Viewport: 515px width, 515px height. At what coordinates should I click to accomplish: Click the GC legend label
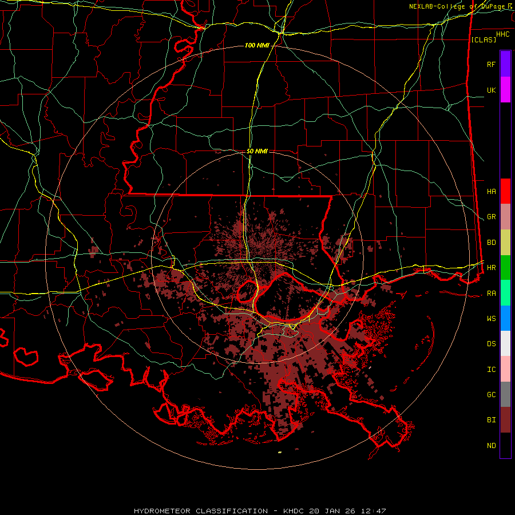pyautogui.click(x=492, y=395)
